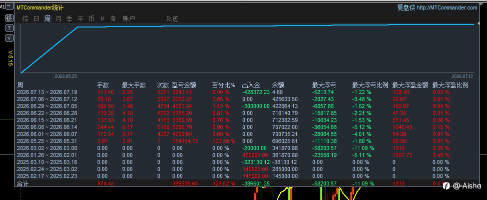Switch to the 账户 account tab

[x=129, y=19]
